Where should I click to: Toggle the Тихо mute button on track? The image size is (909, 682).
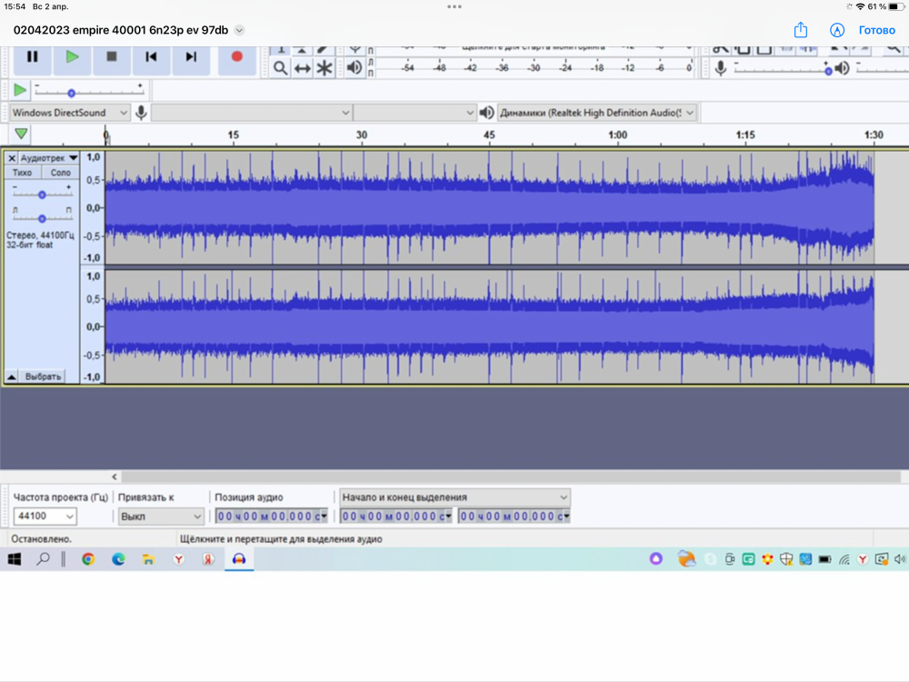[24, 173]
